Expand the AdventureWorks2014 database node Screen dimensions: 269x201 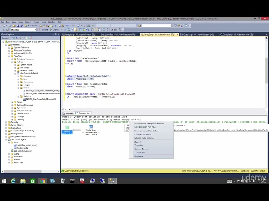9,53
